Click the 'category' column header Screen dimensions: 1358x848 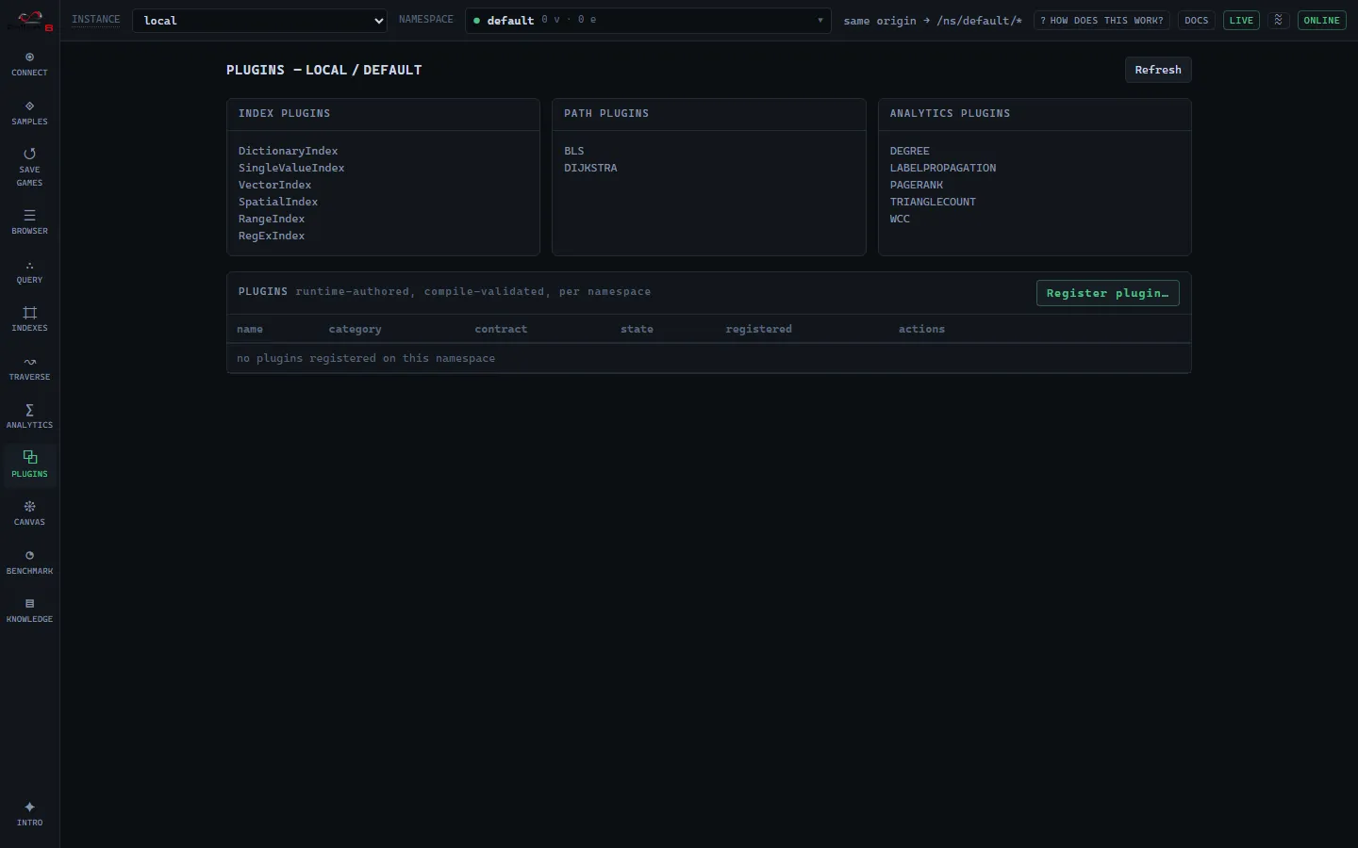click(x=355, y=329)
